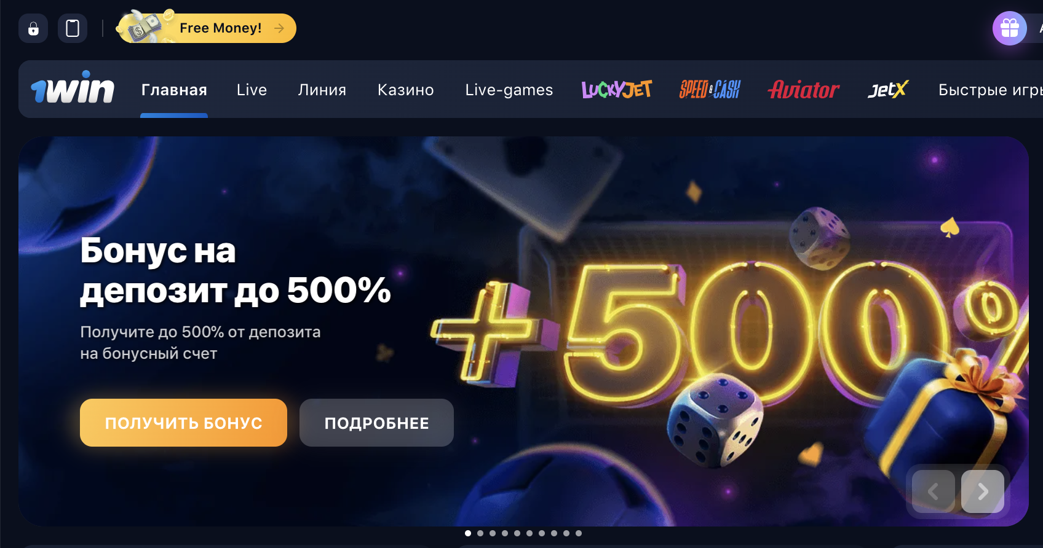Select the last carousel dot
Viewport: 1043px width, 548px height.
point(579,533)
